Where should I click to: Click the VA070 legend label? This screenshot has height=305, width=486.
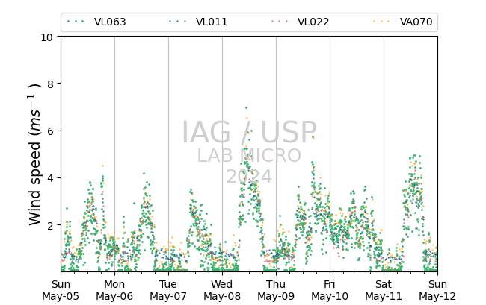pos(416,22)
